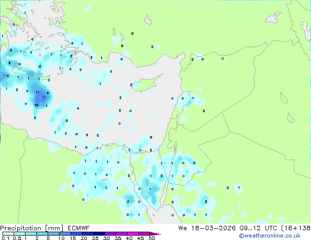Click the 'Precipitation [mm]' title text
Image resolution: width=311 pixels, height=240 pixels.
point(31,228)
